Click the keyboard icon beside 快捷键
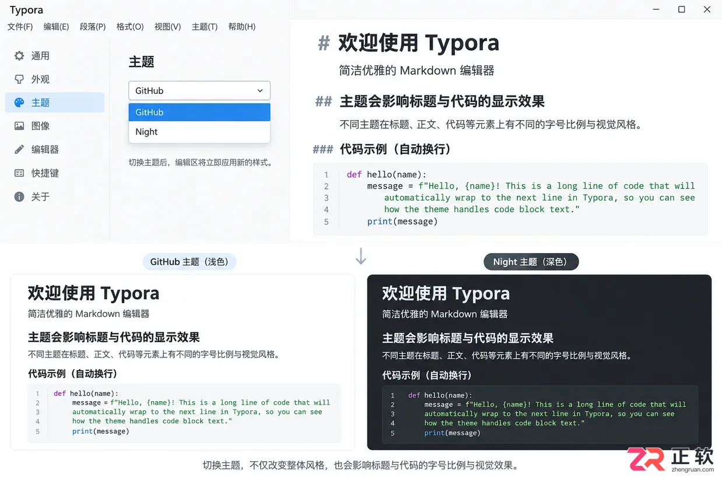The width and height of the screenshot is (722, 481). 19,173
